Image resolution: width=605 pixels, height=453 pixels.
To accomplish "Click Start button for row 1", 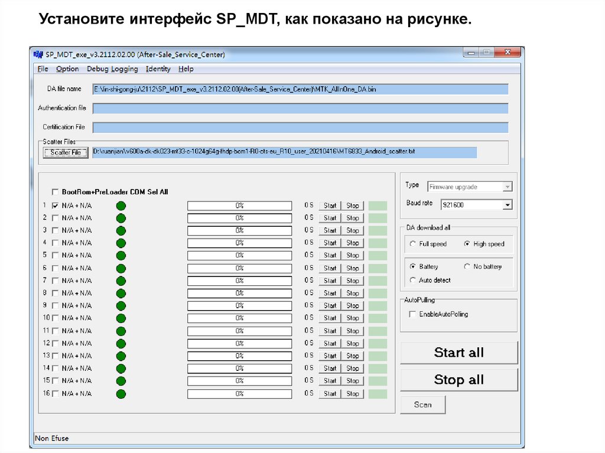I will (x=330, y=206).
